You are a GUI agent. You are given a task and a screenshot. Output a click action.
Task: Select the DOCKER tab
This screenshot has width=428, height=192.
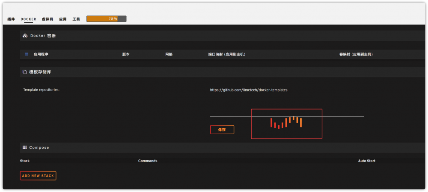[28, 19]
